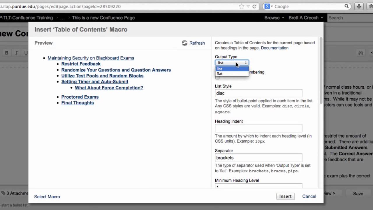Click the Insert button

(285, 196)
